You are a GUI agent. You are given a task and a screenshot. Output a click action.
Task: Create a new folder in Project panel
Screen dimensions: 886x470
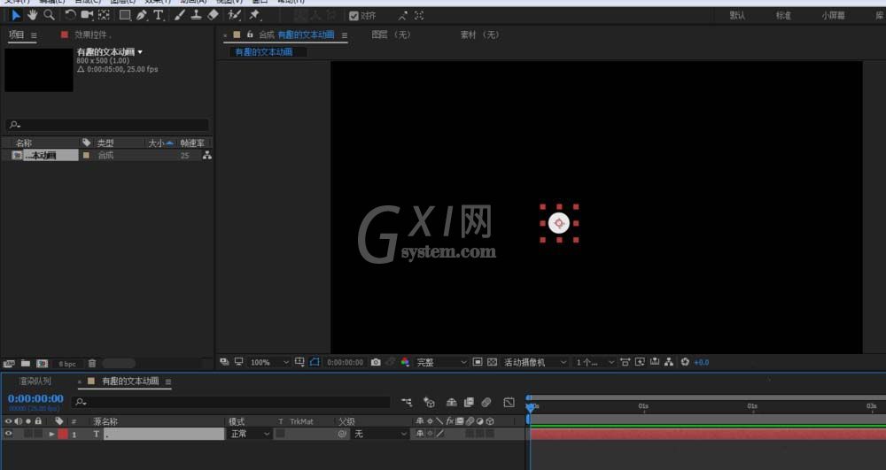[x=26, y=364]
